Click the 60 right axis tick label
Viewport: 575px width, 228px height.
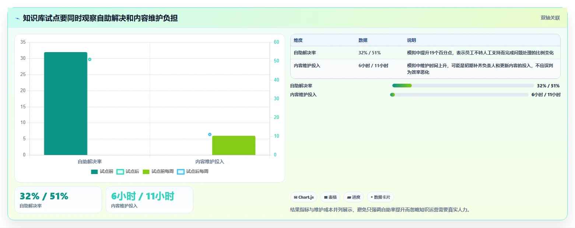[277, 42]
